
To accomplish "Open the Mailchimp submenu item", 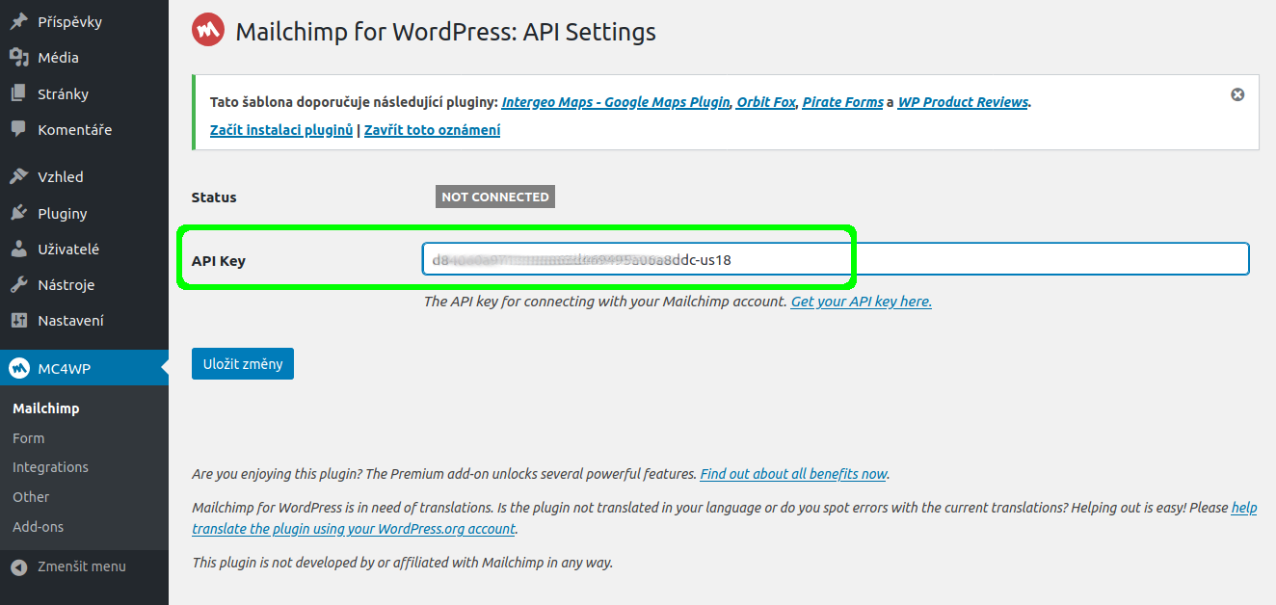I will click(x=46, y=408).
